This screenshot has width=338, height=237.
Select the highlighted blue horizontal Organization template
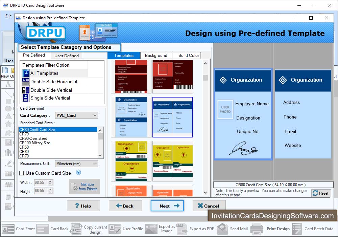click(x=173, y=117)
